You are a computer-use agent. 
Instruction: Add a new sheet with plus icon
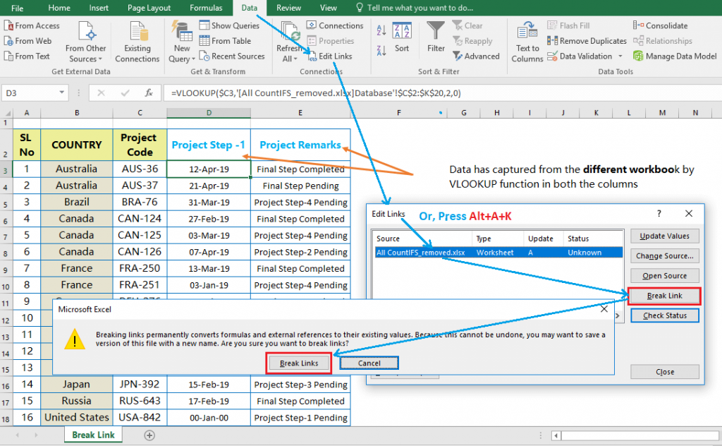[149, 435]
